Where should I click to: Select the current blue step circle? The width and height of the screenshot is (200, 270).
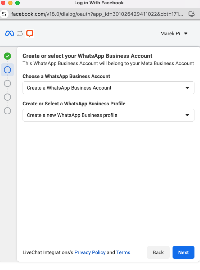coord(7,70)
